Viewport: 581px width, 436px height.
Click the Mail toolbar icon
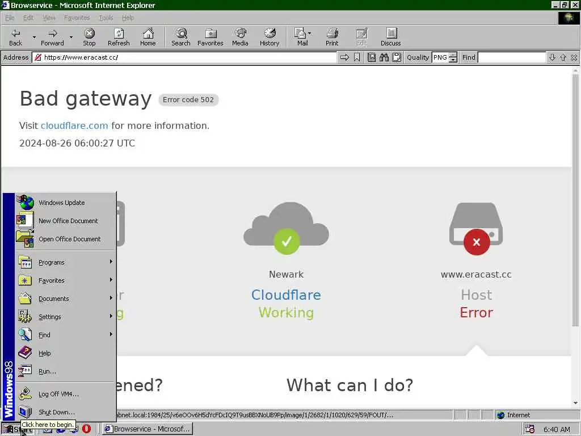pyautogui.click(x=301, y=37)
